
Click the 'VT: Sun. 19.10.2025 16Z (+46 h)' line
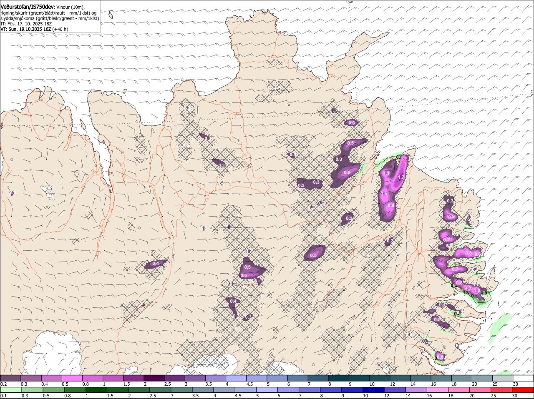point(34,29)
